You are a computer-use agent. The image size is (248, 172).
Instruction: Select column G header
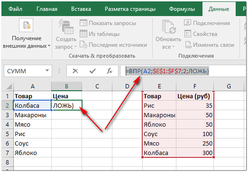(229, 86)
